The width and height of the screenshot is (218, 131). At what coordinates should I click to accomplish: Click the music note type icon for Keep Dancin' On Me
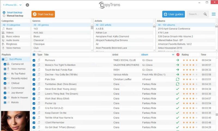click(x=39, y=113)
